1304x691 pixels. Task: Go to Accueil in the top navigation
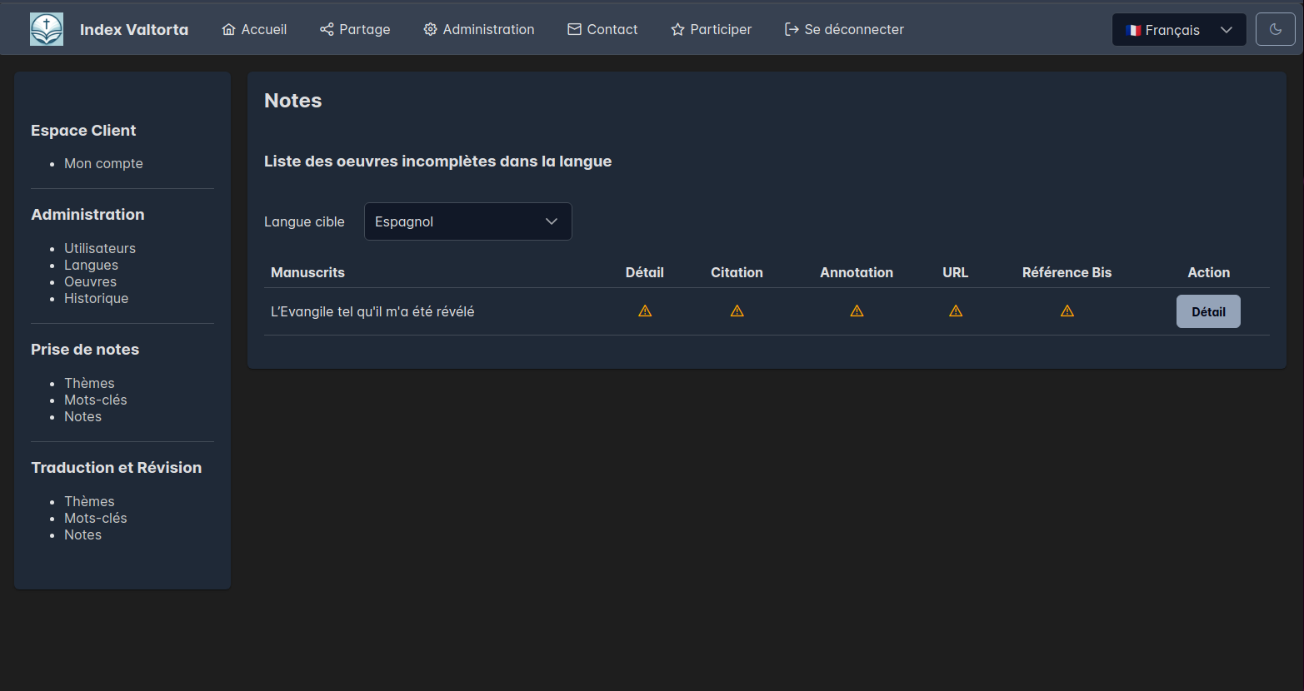point(254,29)
